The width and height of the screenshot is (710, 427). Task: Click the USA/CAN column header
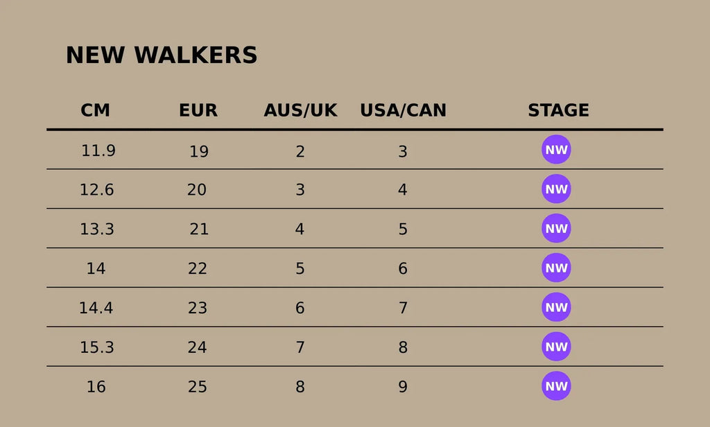point(403,110)
